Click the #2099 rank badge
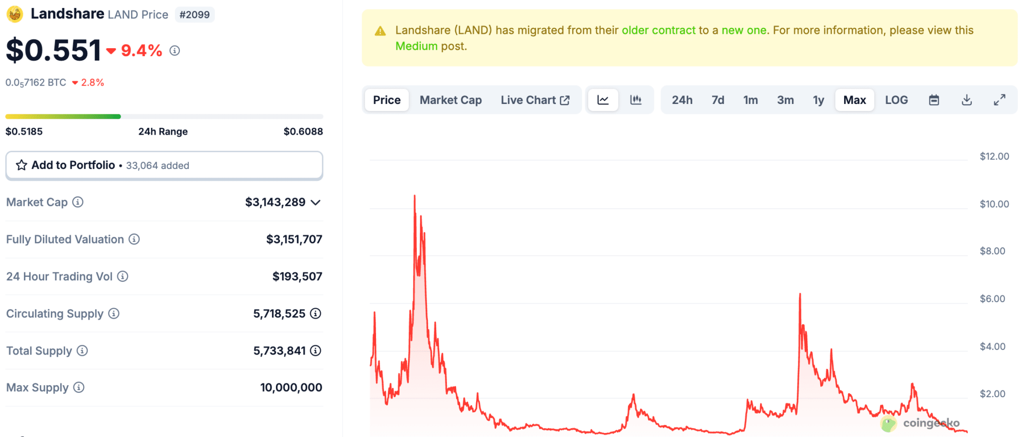The height and width of the screenshot is (437, 1020). (194, 14)
